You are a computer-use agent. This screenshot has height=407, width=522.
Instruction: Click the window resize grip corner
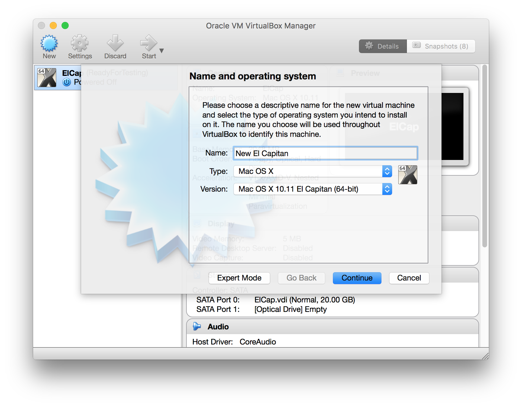pyautogui.click(x=485, y=356)
